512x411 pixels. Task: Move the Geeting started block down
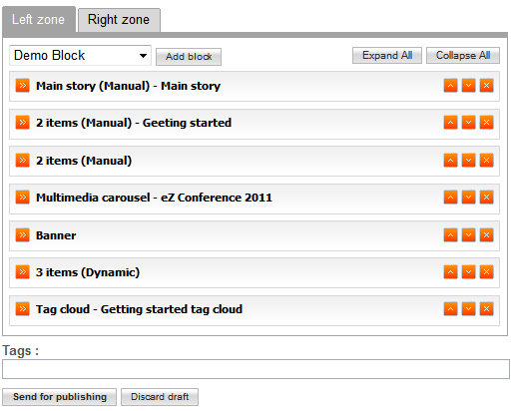pos(468,123)
